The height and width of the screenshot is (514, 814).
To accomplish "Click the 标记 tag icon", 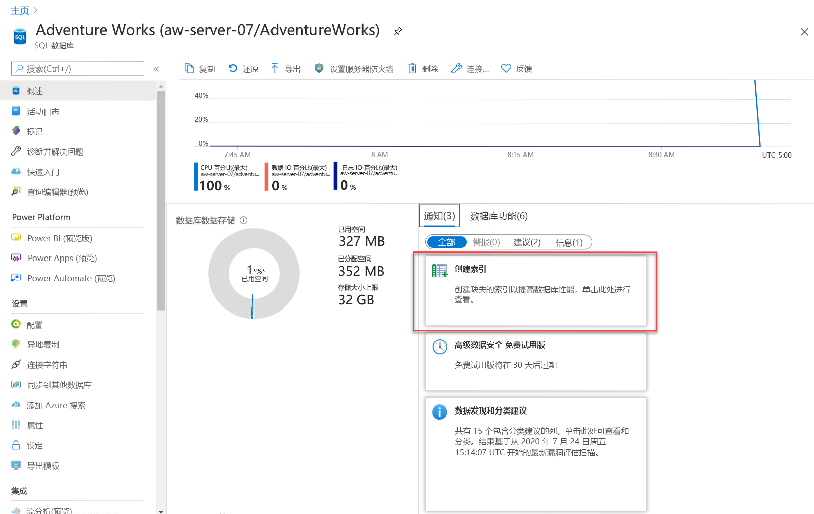I will tap(16, 131).
